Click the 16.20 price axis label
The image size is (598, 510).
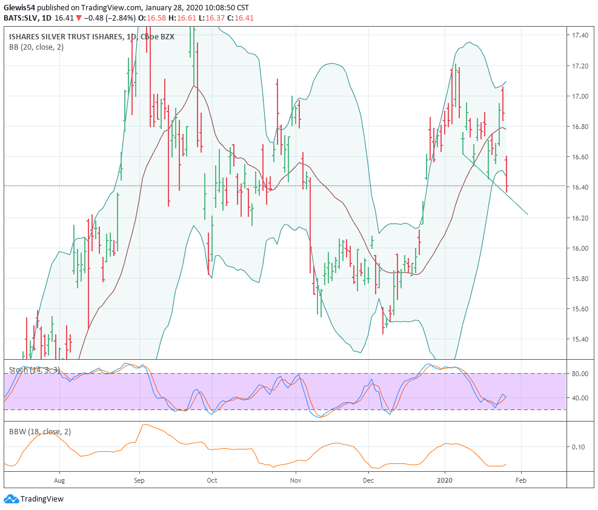pyautogui.click(x=580, y=218)
